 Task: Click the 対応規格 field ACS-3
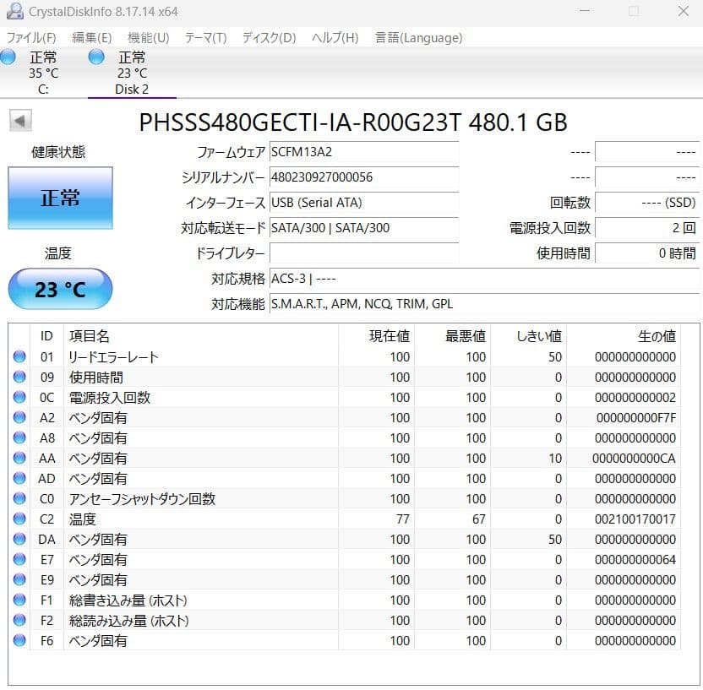click(484, 279)
